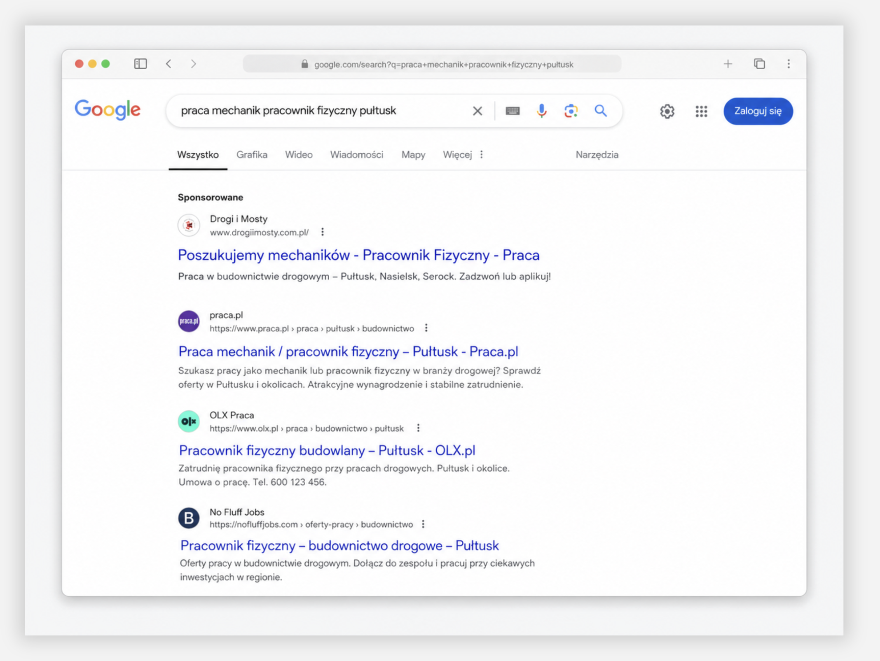Open options menu for praca.pl result
Image resolution: width=880 pixels, height=661 pixels.
426,328
